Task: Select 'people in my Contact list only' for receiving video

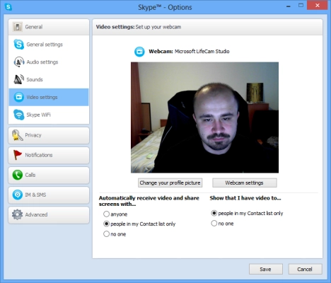Action: click(x=106, y=224)
